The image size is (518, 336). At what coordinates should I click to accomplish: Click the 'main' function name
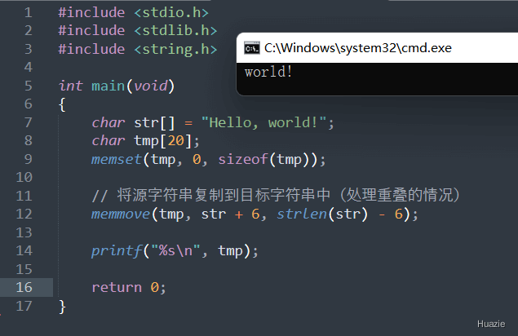tap(108, 86)
